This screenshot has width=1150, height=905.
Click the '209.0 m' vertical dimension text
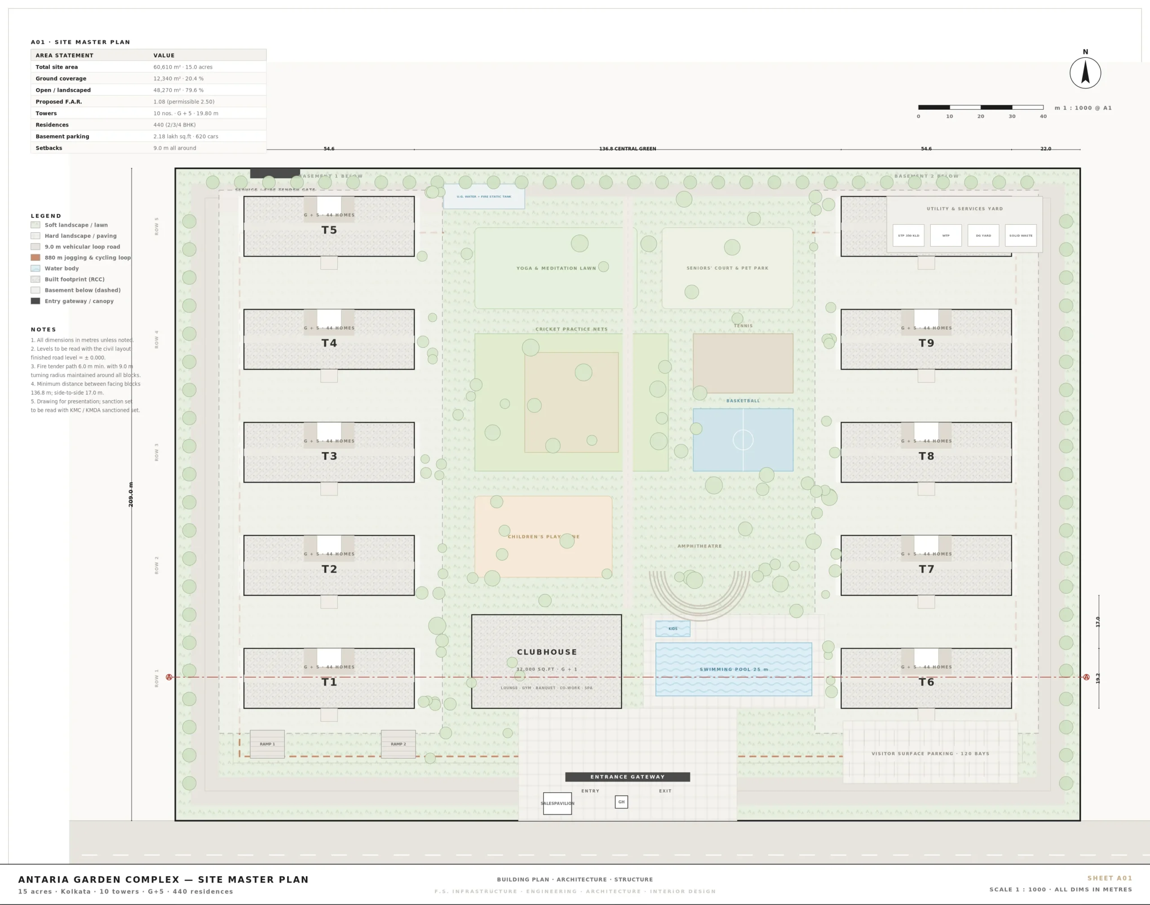[131, 494]
